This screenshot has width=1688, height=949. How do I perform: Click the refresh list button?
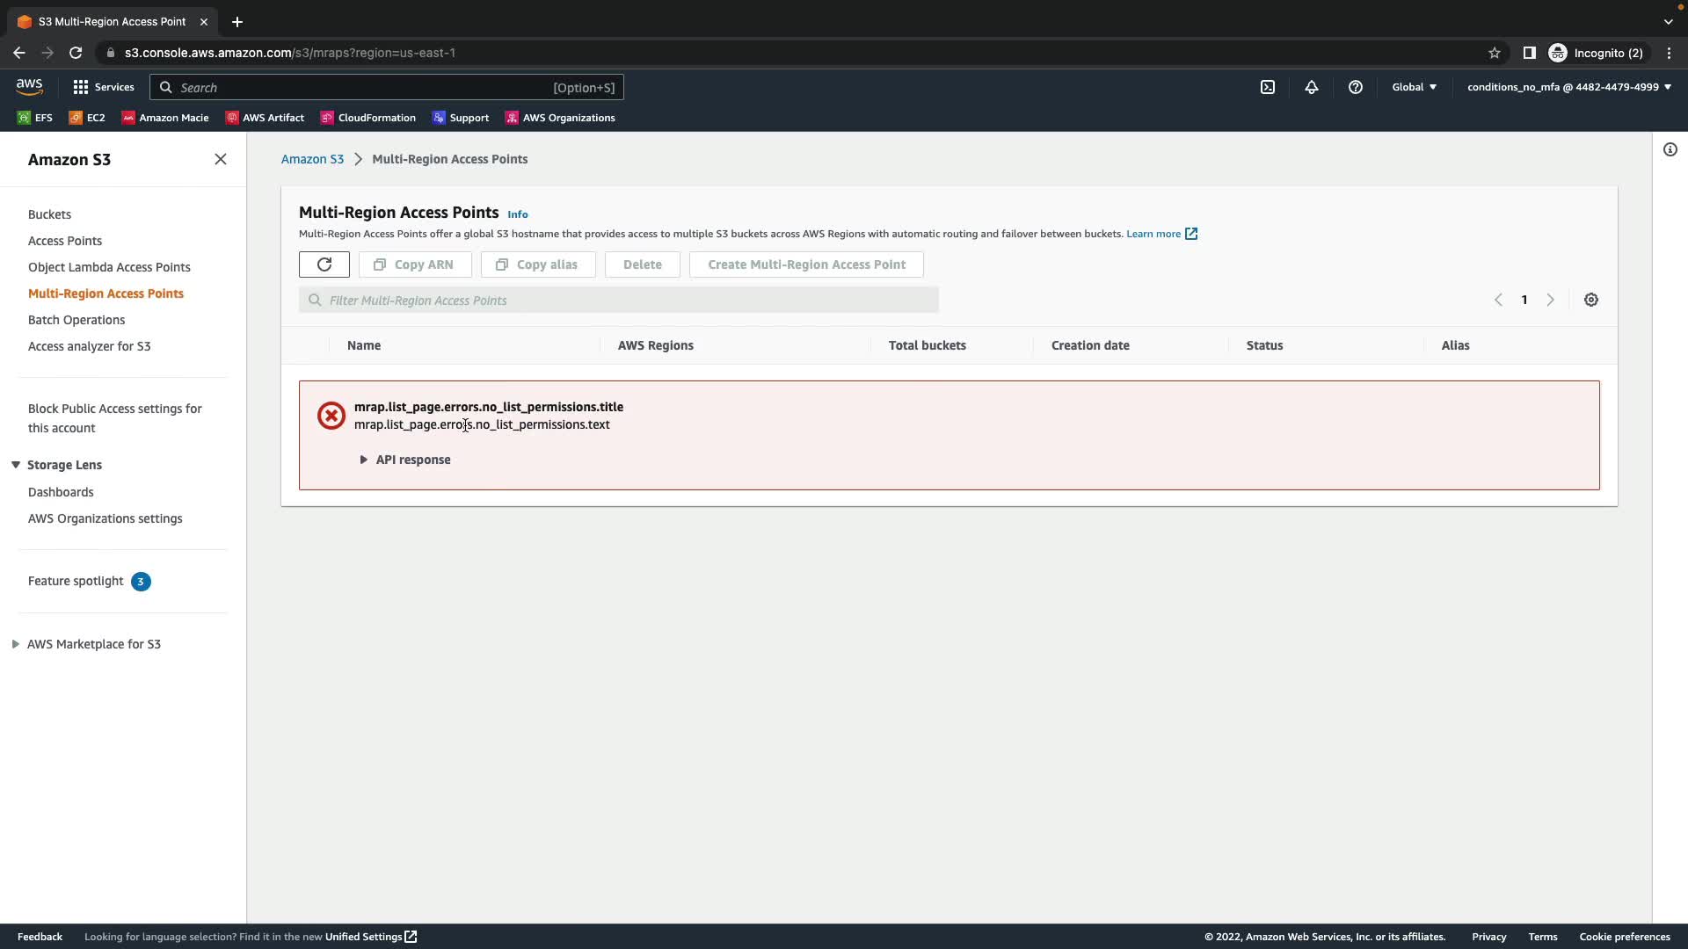pos(324,264)
